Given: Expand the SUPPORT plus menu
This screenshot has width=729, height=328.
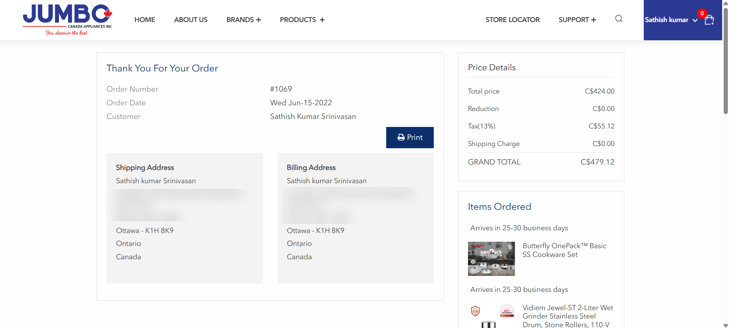Looking at the screenshot, I should (x=577, y=20).
